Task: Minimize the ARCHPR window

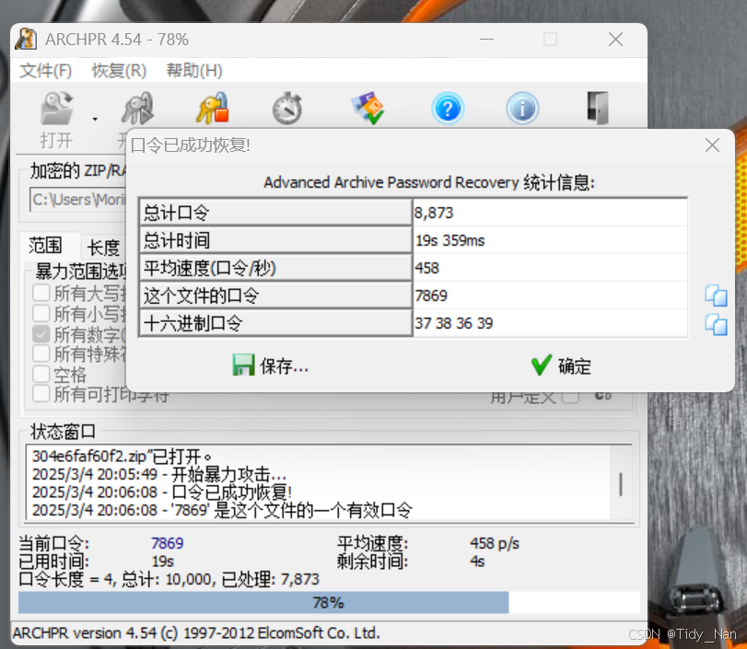Action: coord(486,39)
